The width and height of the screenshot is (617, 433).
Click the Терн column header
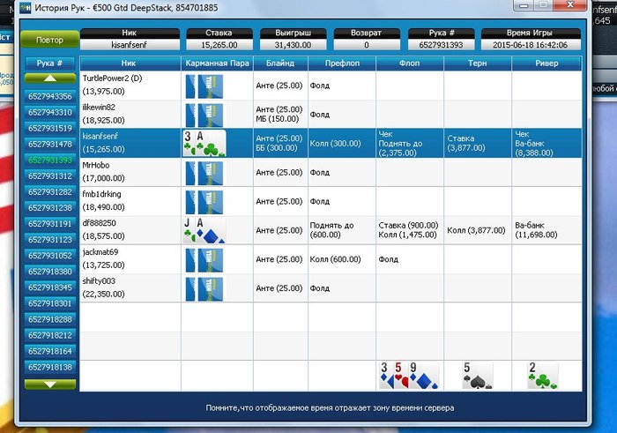(x=478, y=63)
